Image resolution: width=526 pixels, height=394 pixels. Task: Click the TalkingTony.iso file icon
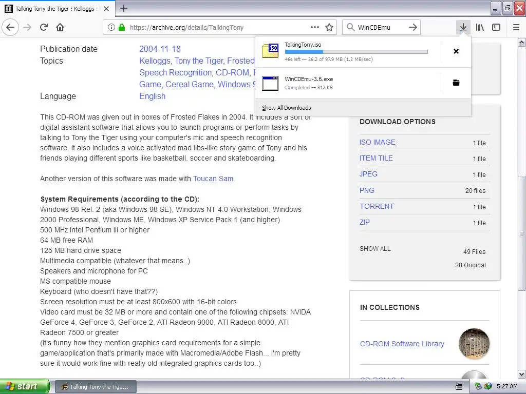tap(270, 51)
